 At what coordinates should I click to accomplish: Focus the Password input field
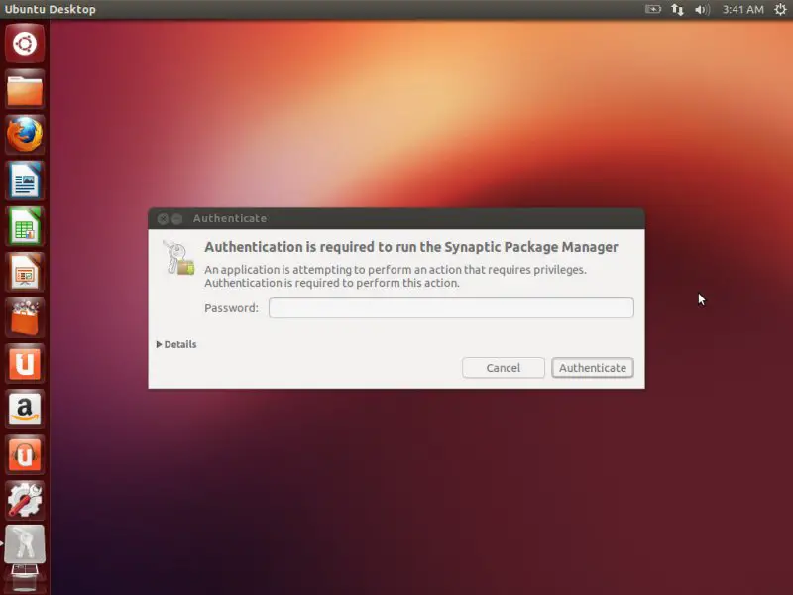click(451, 308)
